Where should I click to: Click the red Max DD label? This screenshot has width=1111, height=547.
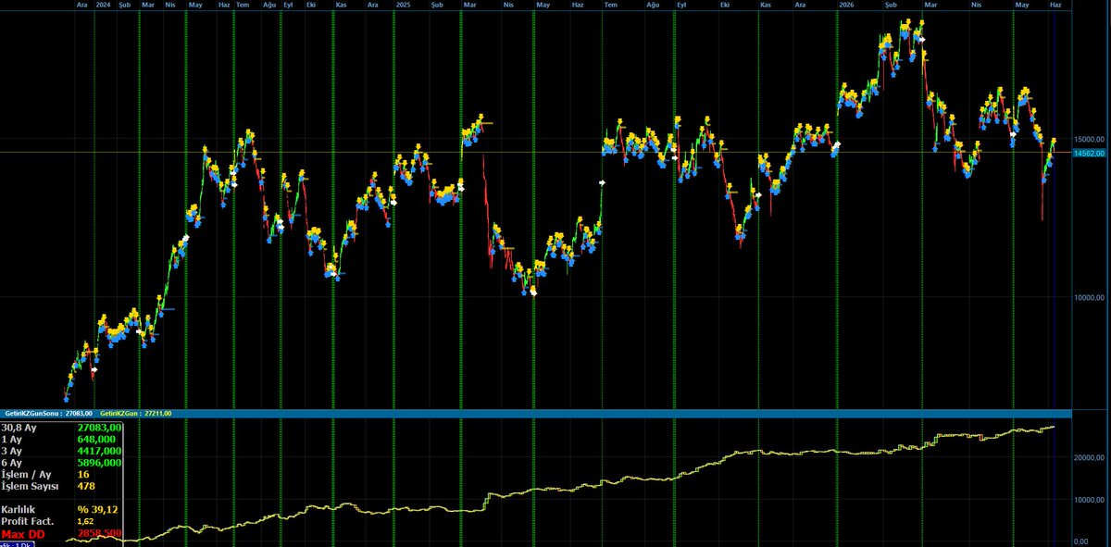click(23, 534)
